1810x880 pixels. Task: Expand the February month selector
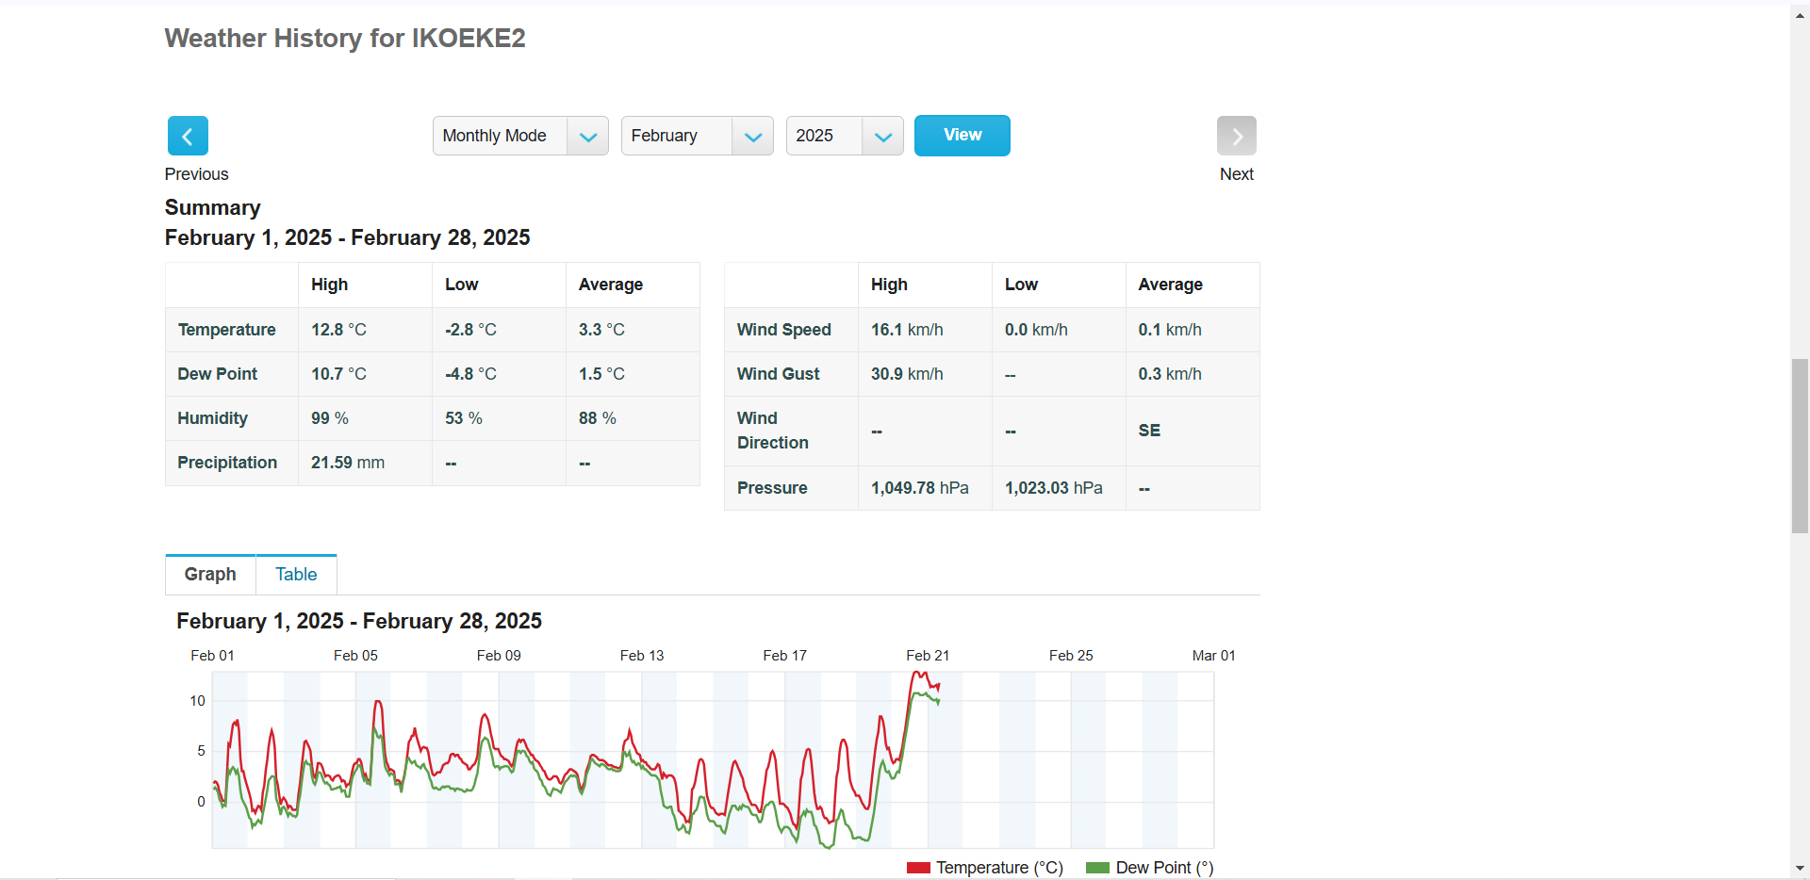pos(697,136)
